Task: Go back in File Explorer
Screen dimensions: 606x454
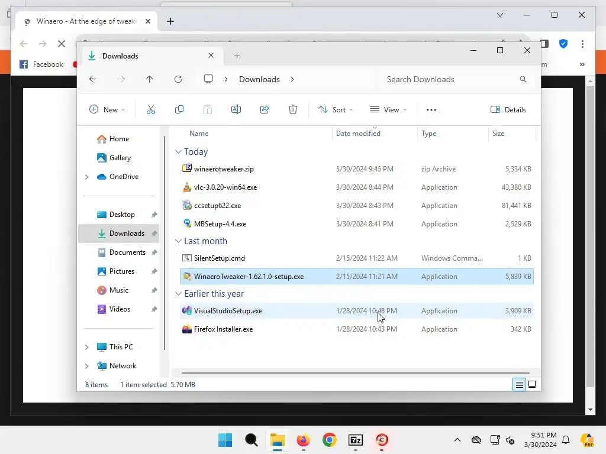Action: 93,79
